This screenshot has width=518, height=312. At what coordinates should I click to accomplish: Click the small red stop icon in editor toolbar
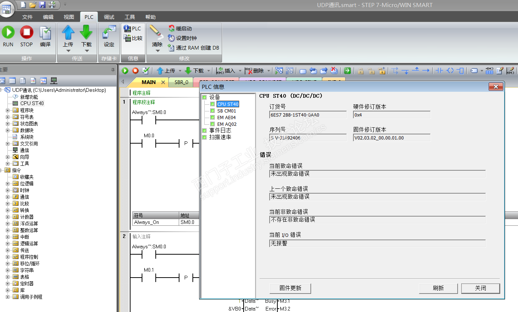click(135, 70)
